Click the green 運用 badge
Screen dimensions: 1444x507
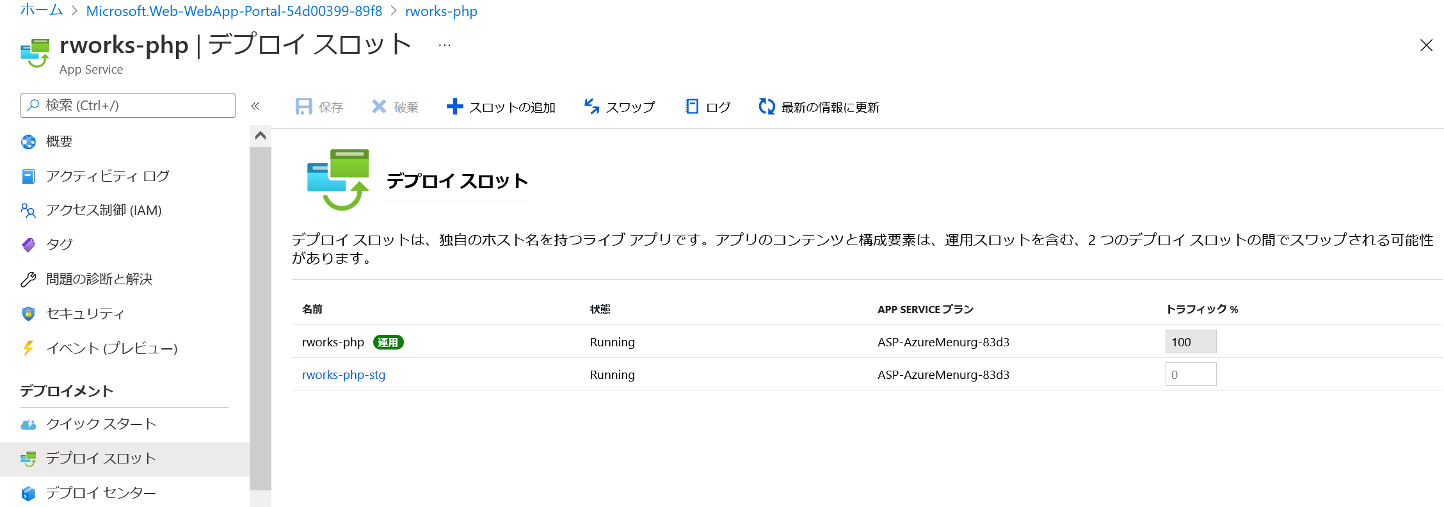tap(389, 342)
